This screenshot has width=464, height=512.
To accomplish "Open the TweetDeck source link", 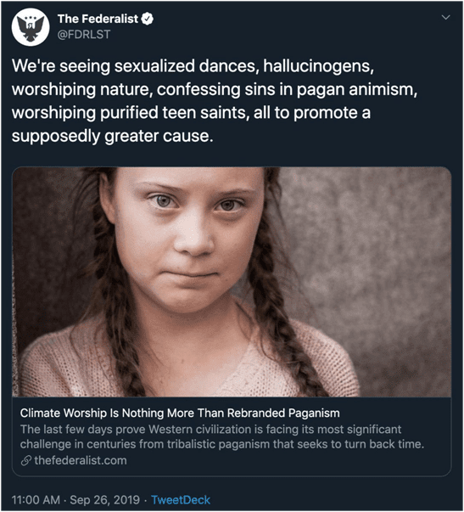I will click(x=181, y=500).
